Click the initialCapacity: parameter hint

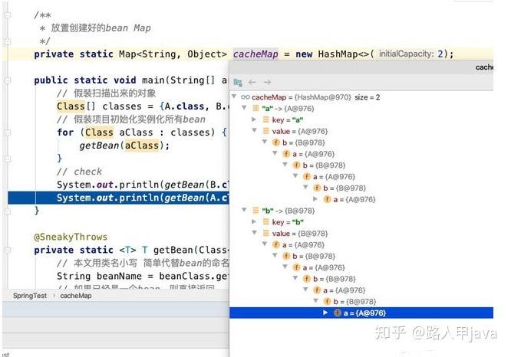pos(405,54)
